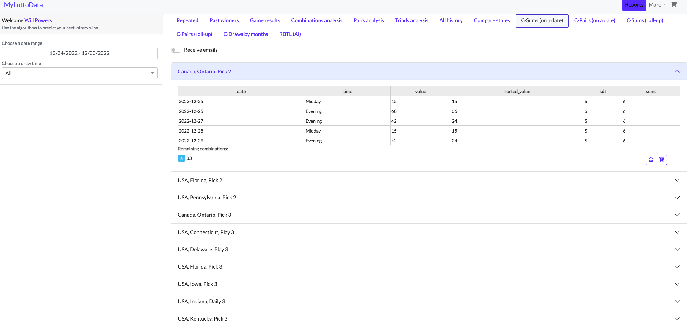Open the shopping cart icon in header
This screenshot has height=328, width=690.
[674, 5]
